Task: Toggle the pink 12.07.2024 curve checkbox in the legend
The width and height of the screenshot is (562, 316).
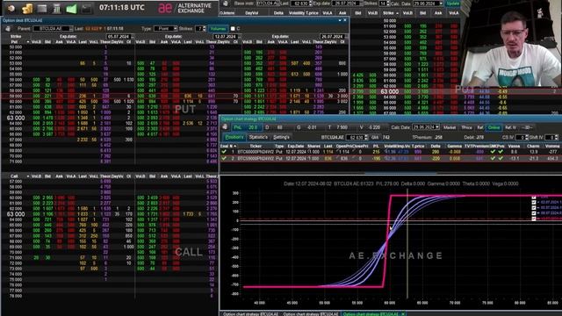Action: click(534, 219)
